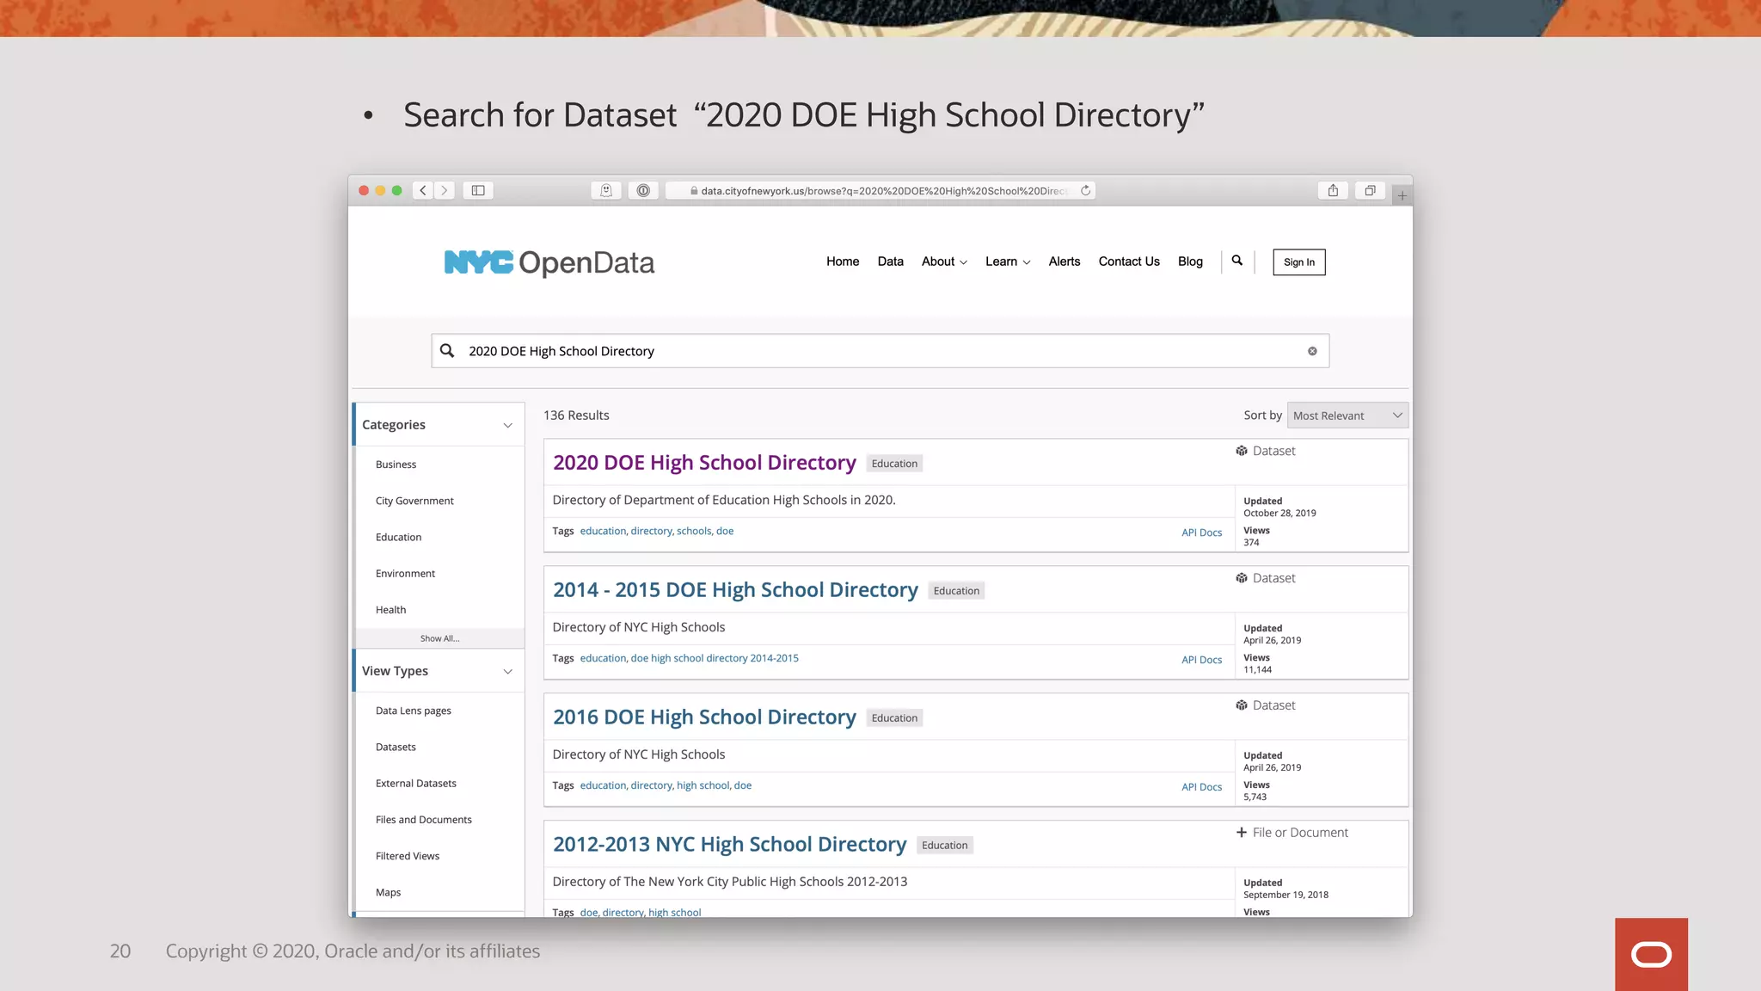The width and height of the screenshot is (1761, 991).
Task: Click the 'schools' tag on 2020 result
Action: 694,531
